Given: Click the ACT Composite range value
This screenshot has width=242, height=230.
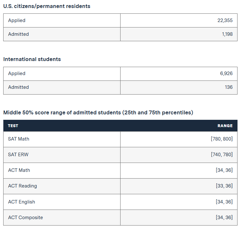Looking at the screenshot, I should [x=224, y=218].
